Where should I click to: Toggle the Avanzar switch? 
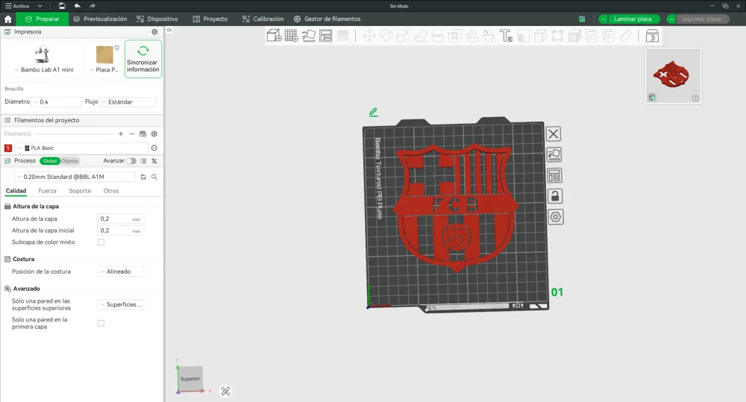pyautogui.click(x=131, y=161)
